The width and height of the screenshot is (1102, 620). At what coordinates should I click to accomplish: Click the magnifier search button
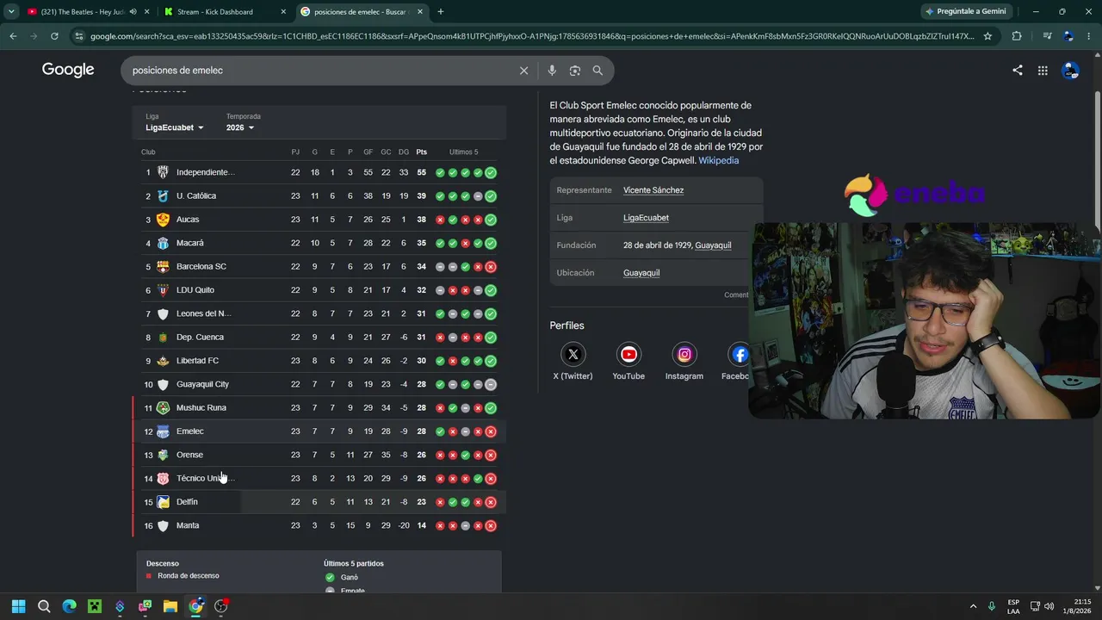[597, 71]
